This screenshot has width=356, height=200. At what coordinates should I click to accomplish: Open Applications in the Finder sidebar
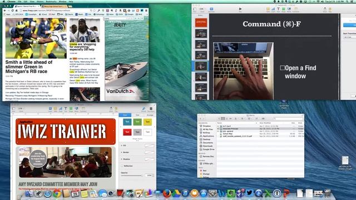tap(206, 136)
